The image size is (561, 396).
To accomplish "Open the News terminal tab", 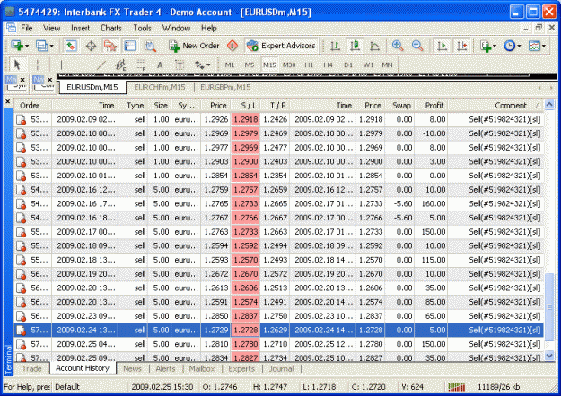I will (x=132, y=368).
